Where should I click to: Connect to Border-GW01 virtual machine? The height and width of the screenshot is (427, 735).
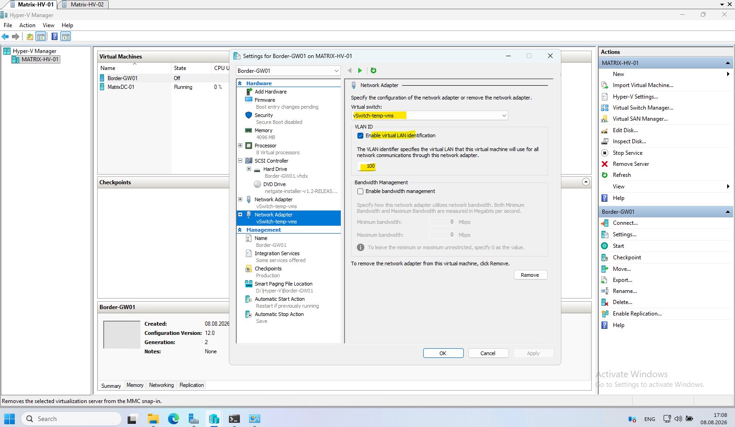(625, 223)
